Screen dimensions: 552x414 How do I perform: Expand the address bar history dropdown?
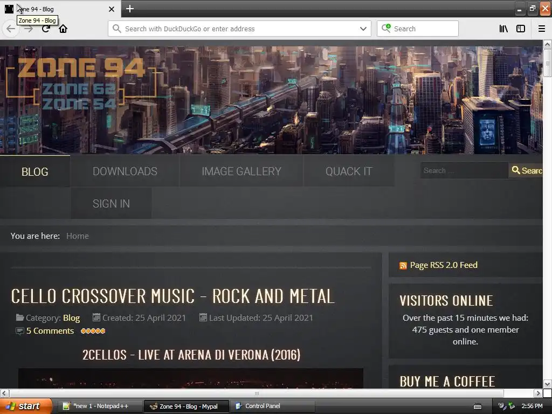pos(363,29)
